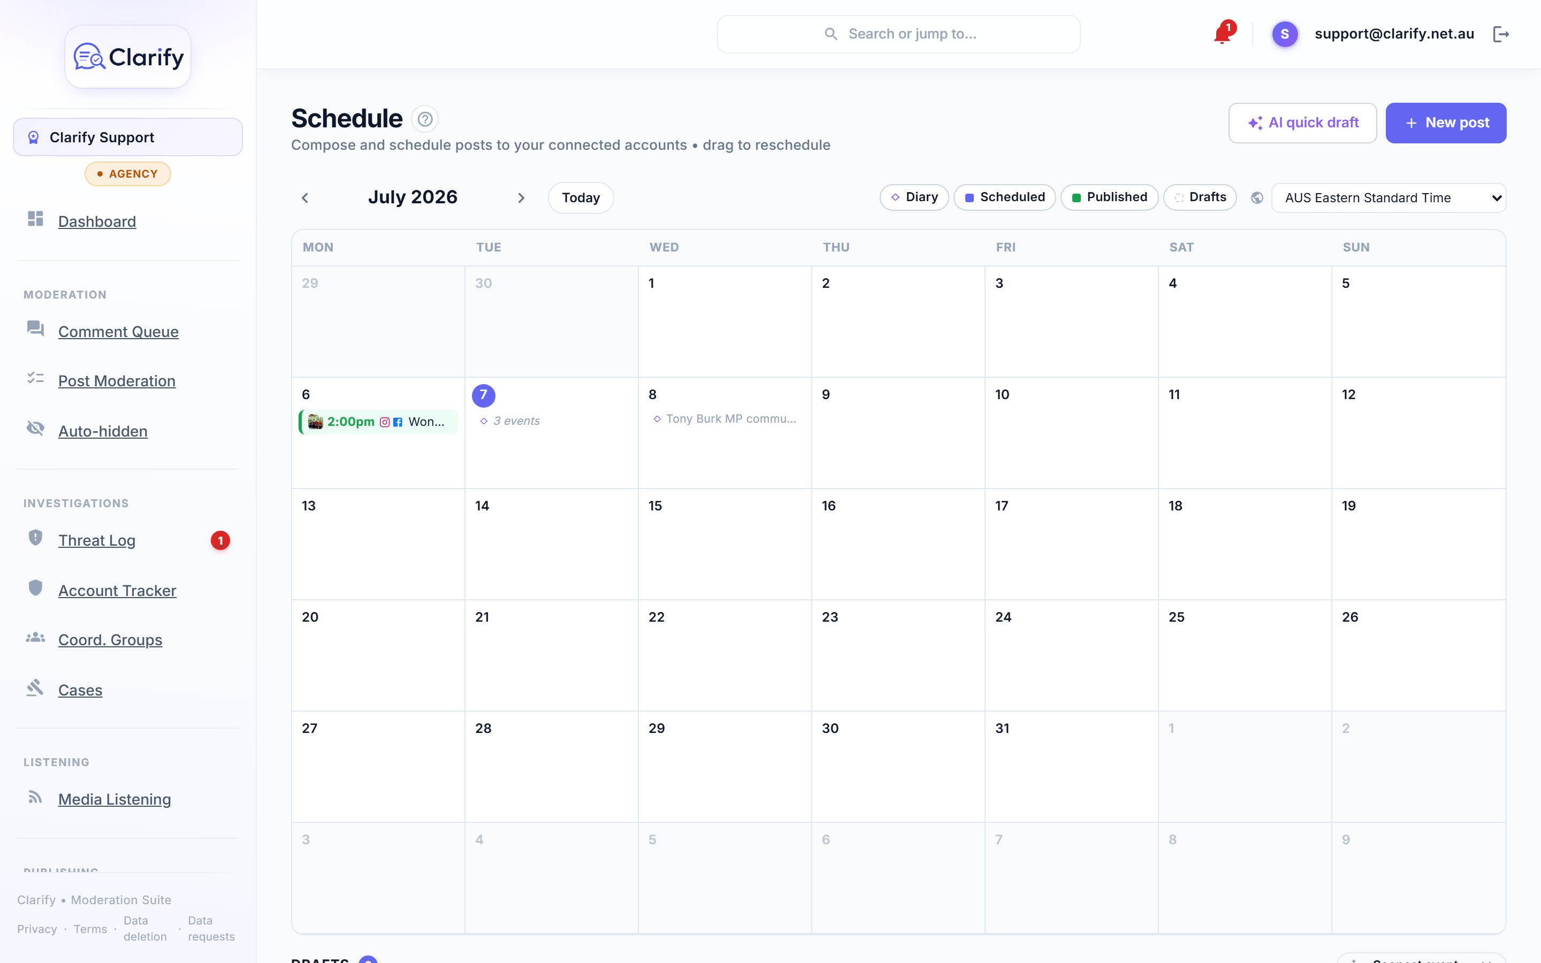The height and width of the screenshot is (963, 1541).
Task: Open the AUS Eastern Standard Time dropdown
Action: coord(1388,198)
